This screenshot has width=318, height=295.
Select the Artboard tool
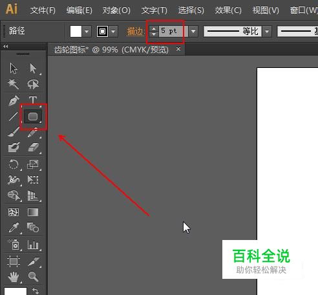(14, 261)
